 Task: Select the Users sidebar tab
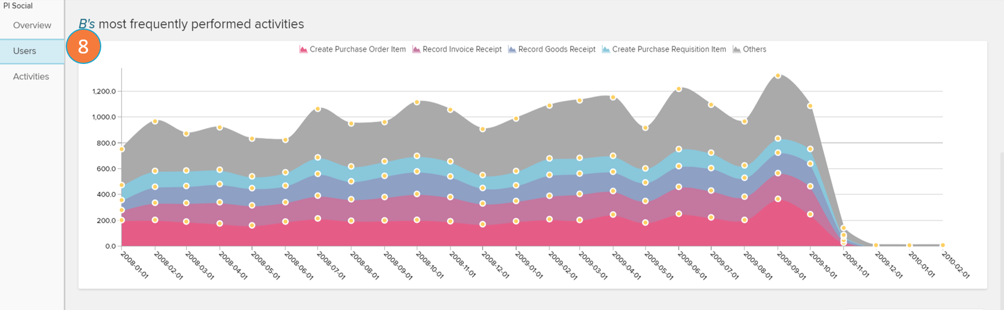coord(24,51)
